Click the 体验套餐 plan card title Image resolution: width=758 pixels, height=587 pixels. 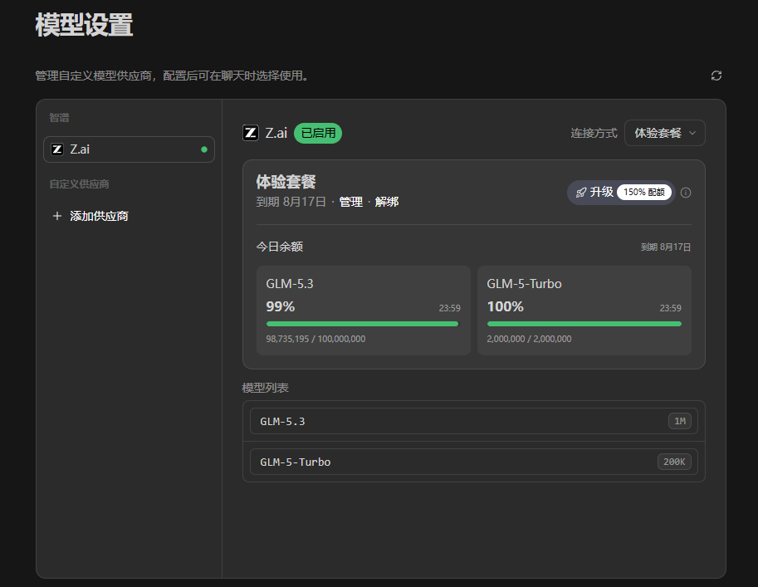(x=286, y=182)
